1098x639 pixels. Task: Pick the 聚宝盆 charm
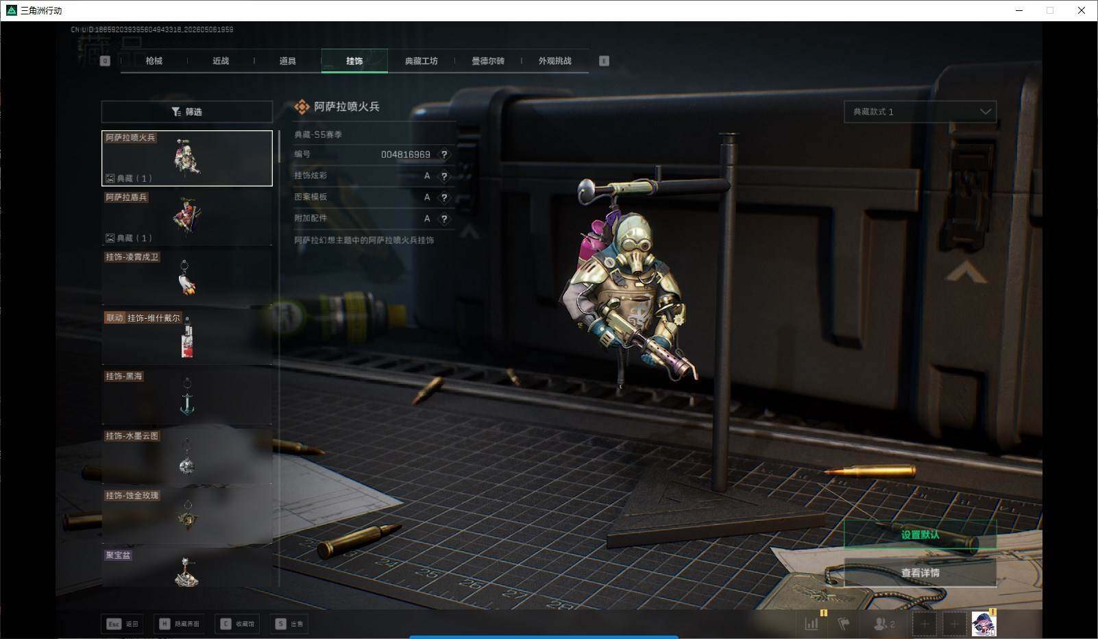[x=187, y=568]
